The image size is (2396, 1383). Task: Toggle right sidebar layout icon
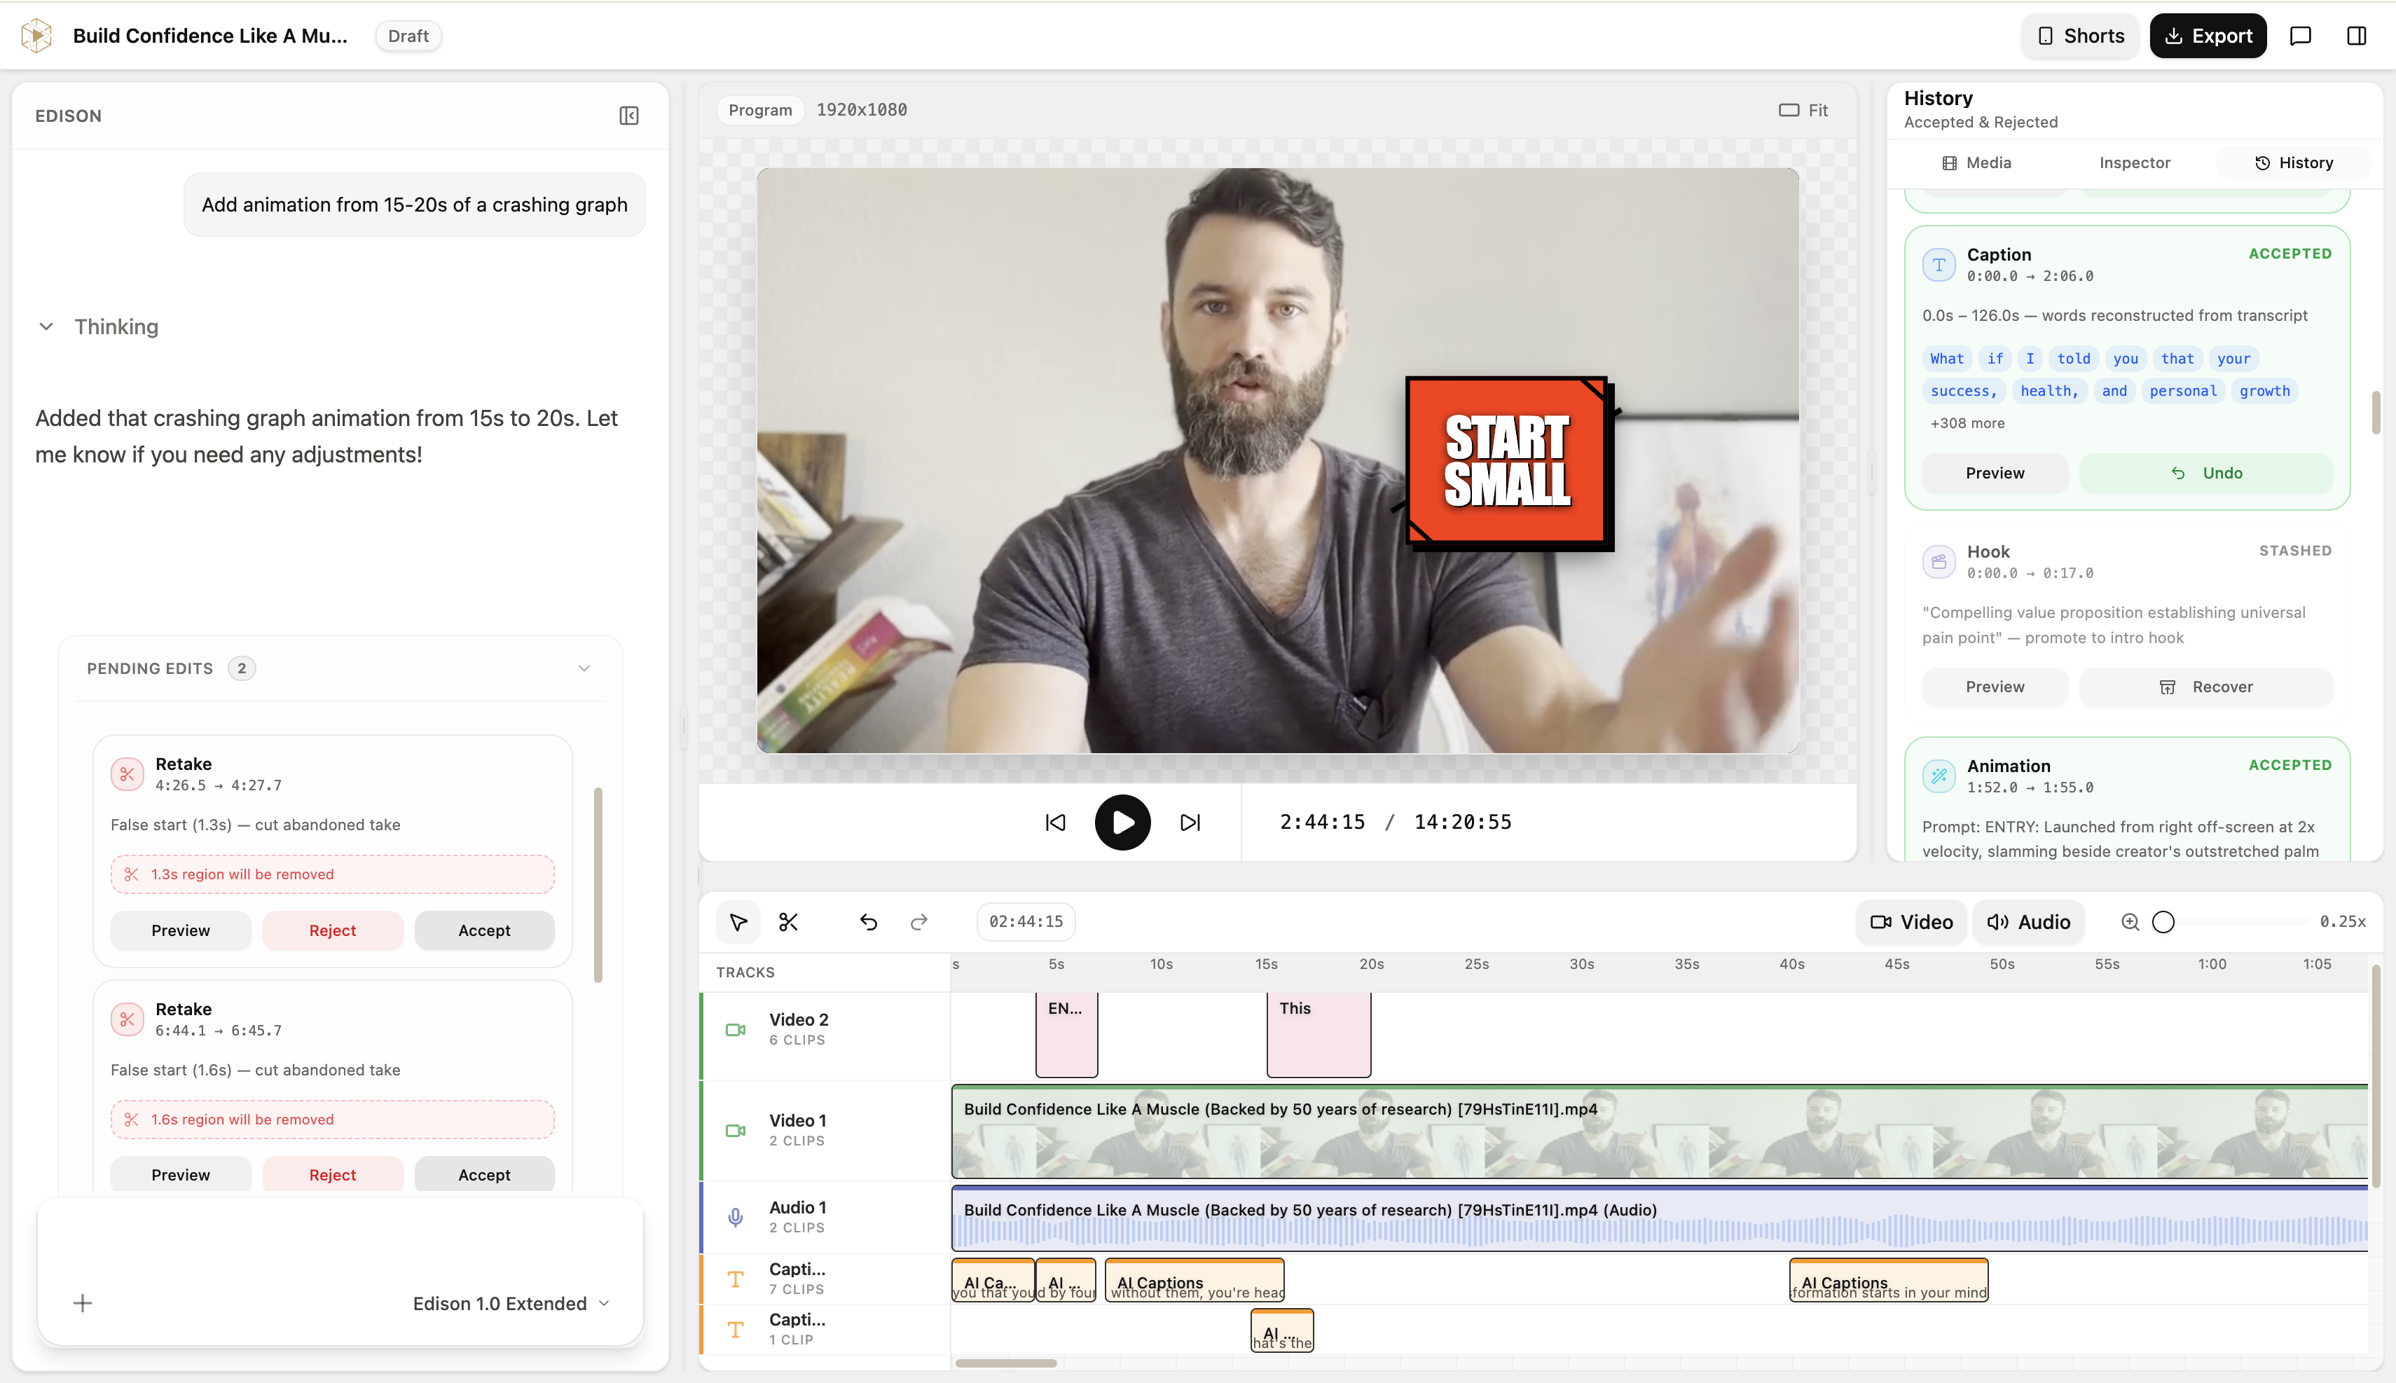pos(2356,36)
